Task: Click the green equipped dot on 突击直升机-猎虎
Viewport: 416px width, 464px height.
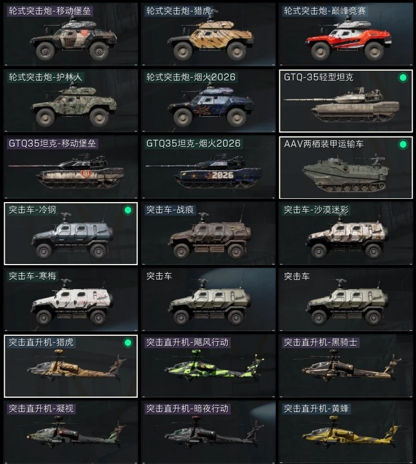Action: (x=128, y=343)
